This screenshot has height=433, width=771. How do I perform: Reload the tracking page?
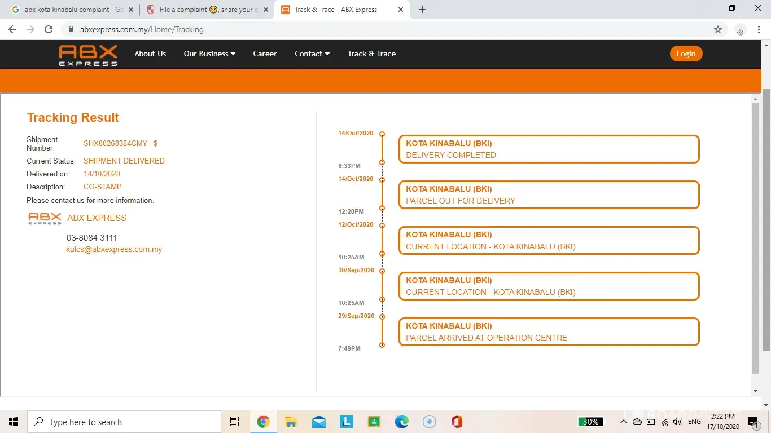[x=49, y=29]
